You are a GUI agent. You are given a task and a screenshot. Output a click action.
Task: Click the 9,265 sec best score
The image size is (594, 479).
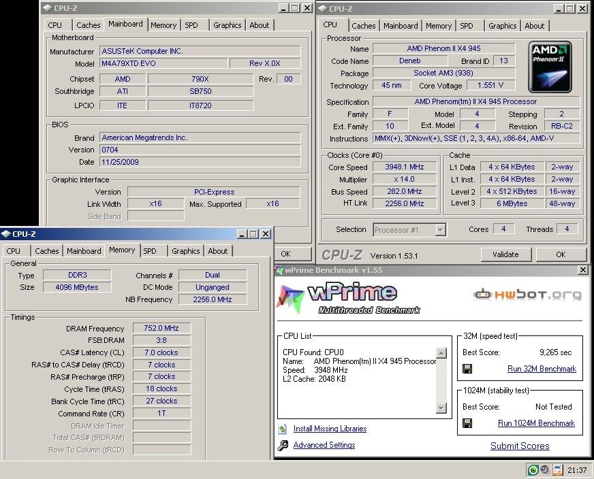pyautogui.click(x=555, y=352)
